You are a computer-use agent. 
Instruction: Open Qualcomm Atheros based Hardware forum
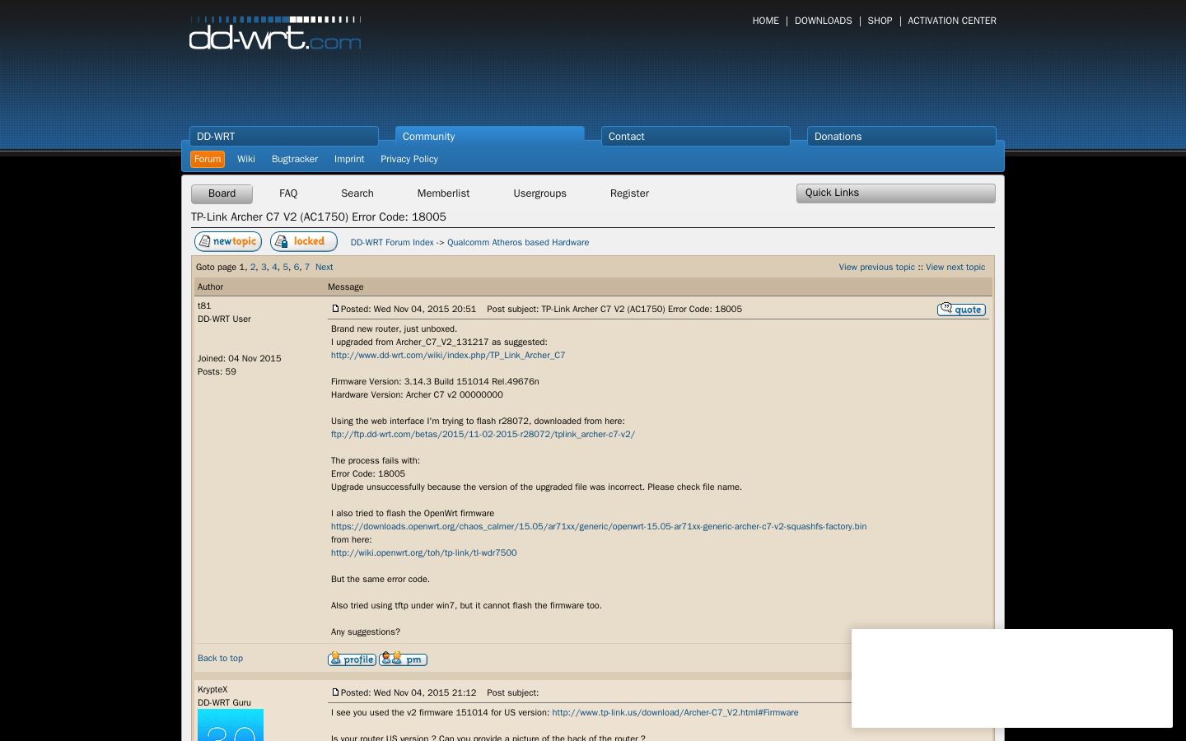pyautogui.click(x=518, y=242)
